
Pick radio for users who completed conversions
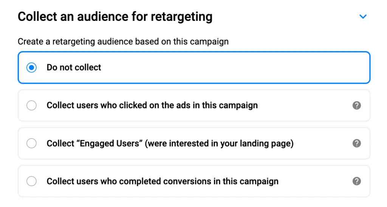coord(31,181)
